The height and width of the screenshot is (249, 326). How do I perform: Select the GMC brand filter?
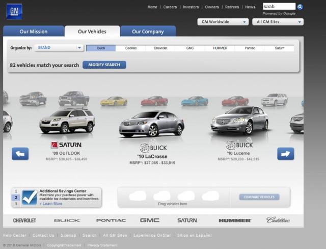pos(190,48)
